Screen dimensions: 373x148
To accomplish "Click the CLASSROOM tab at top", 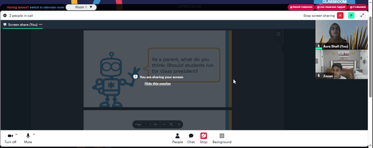I will tap(335, 2).
